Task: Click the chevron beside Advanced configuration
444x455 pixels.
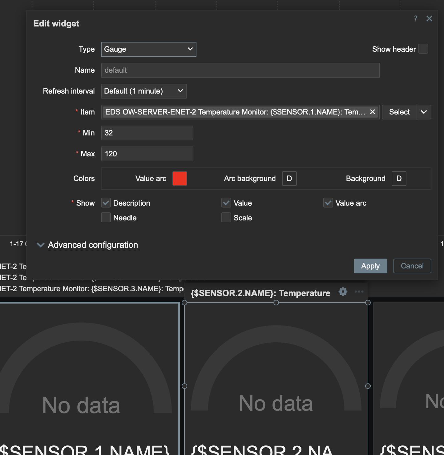Action: 40,245
